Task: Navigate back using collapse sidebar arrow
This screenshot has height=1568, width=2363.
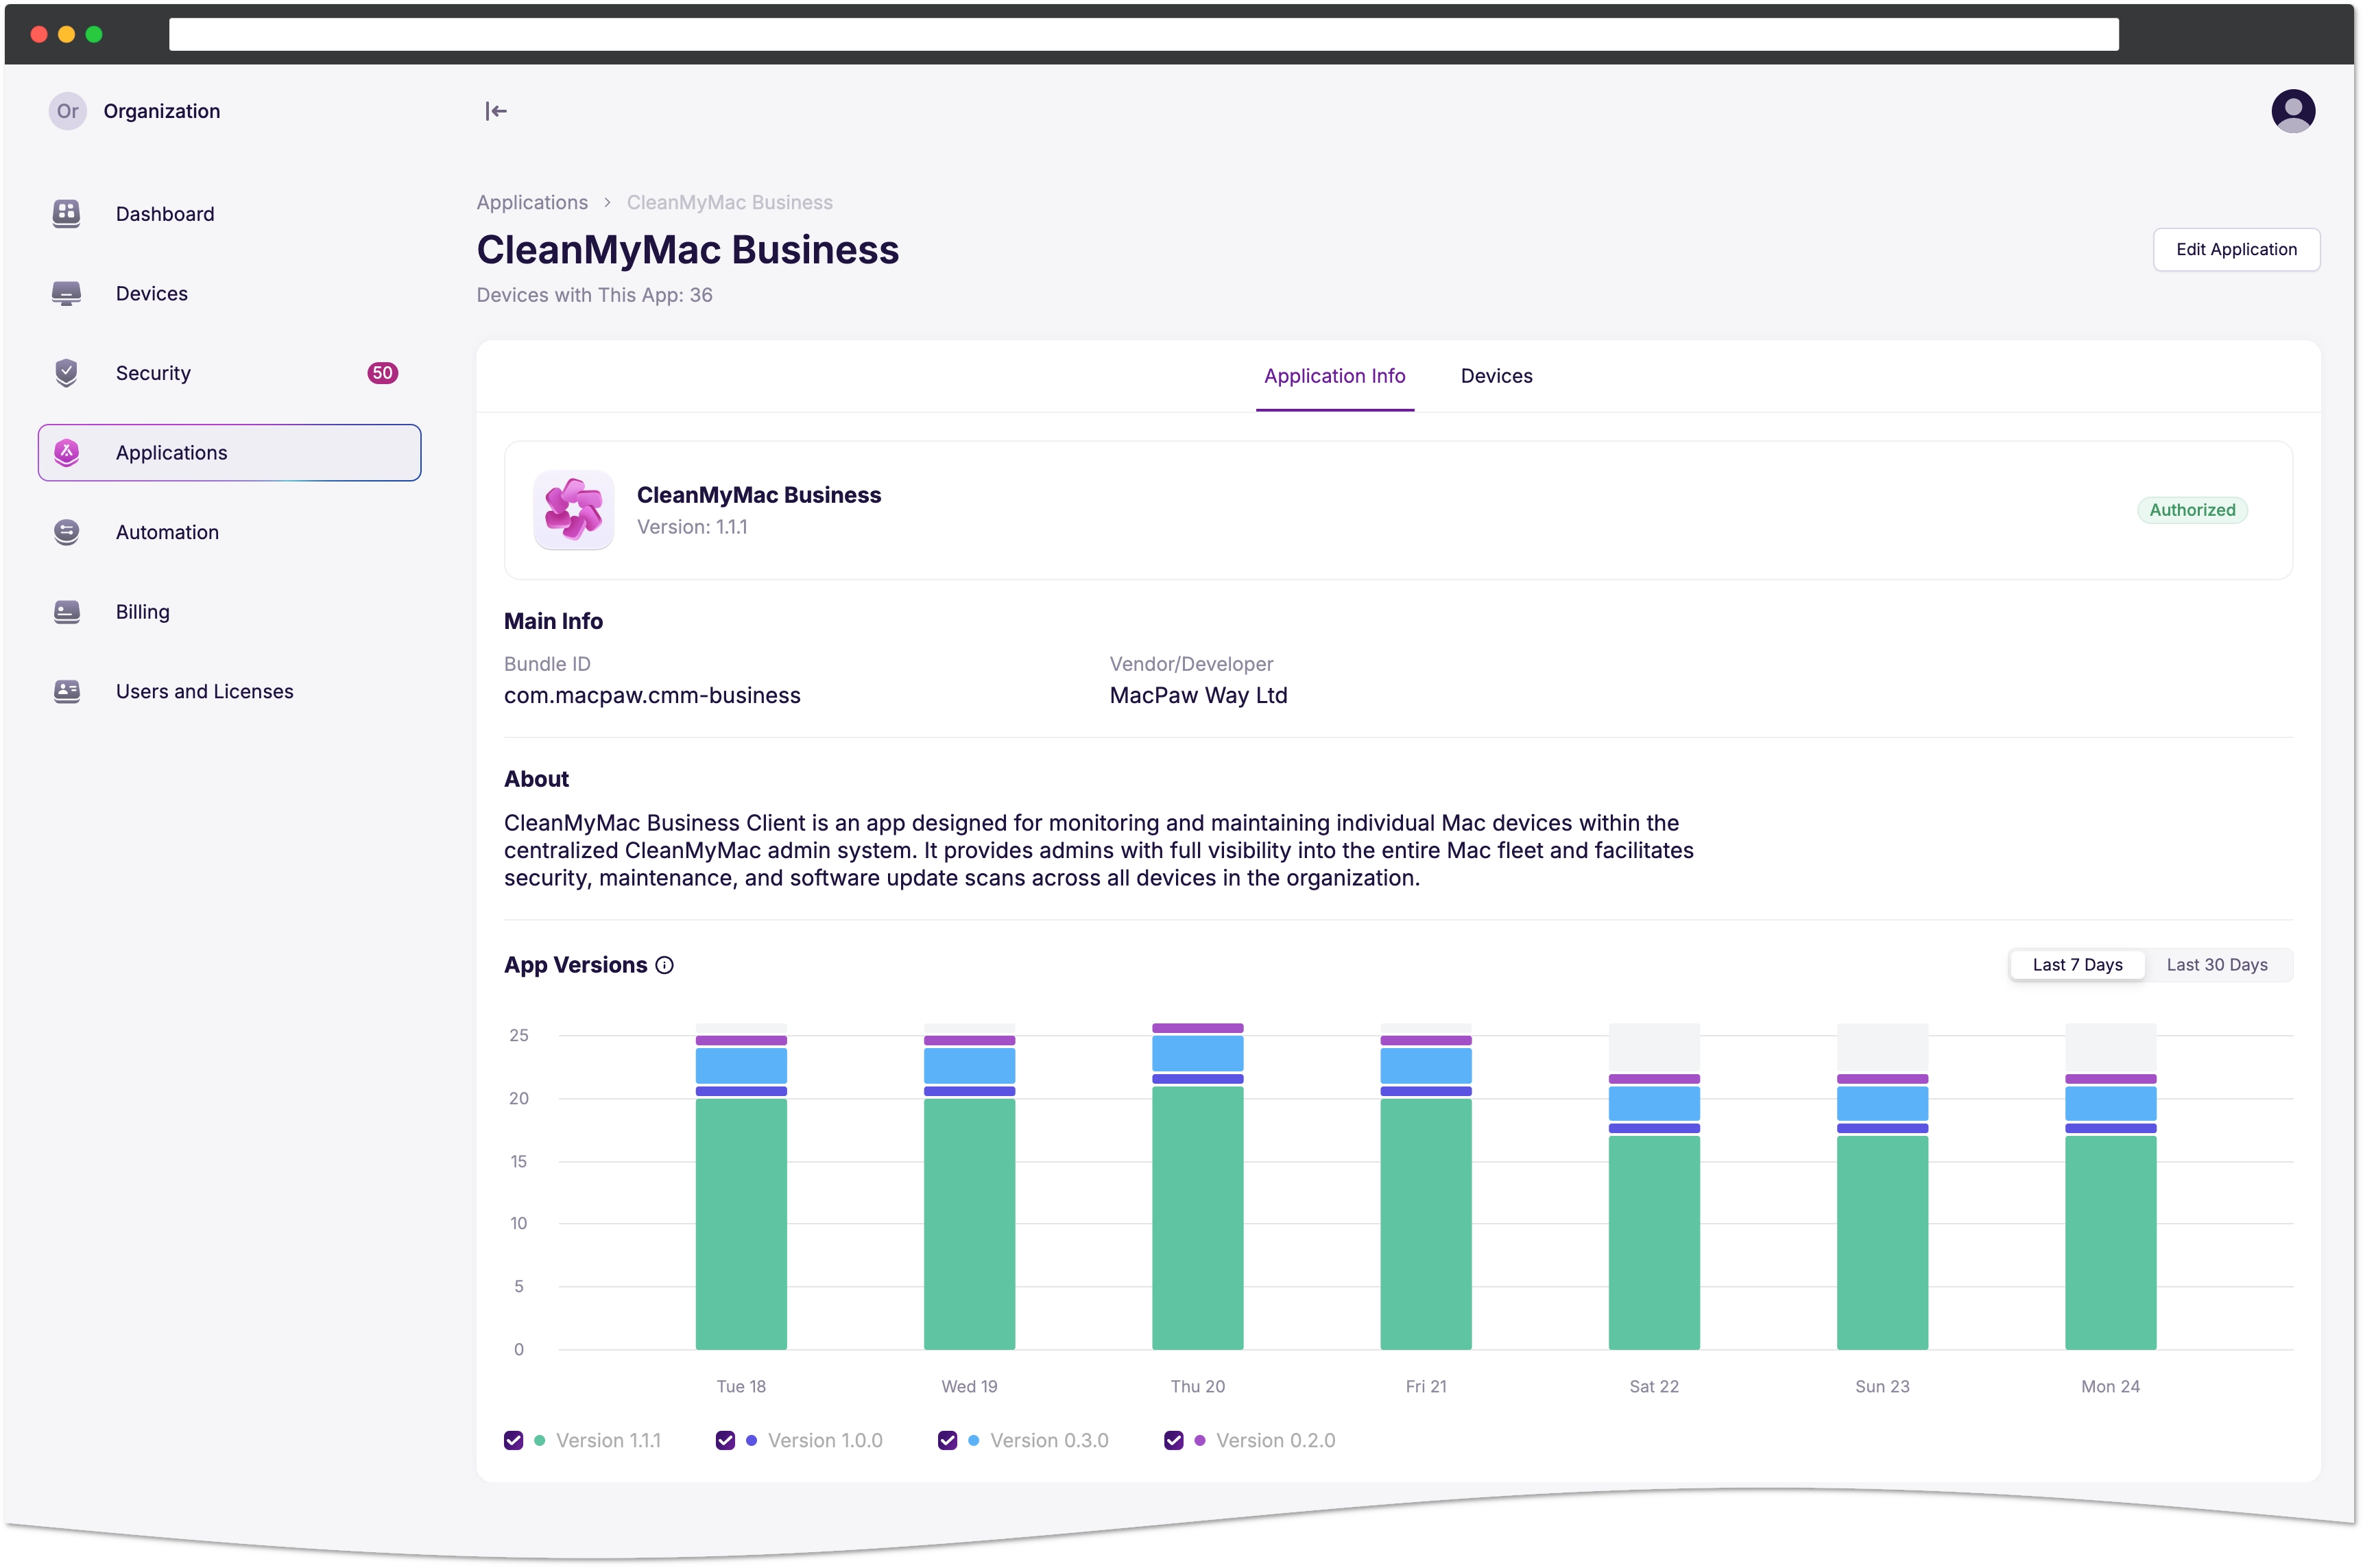Action: 496,110
